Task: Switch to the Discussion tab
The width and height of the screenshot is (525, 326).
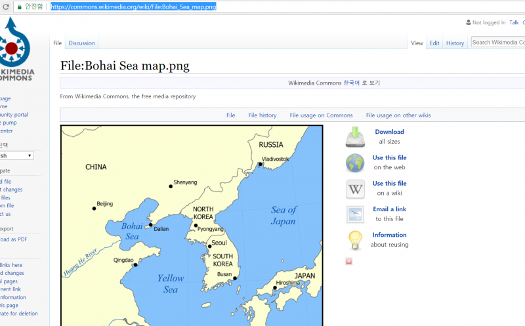Action: pos(81,43)
